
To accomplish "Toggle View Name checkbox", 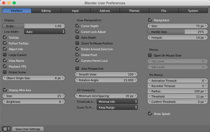I will 5,60.
